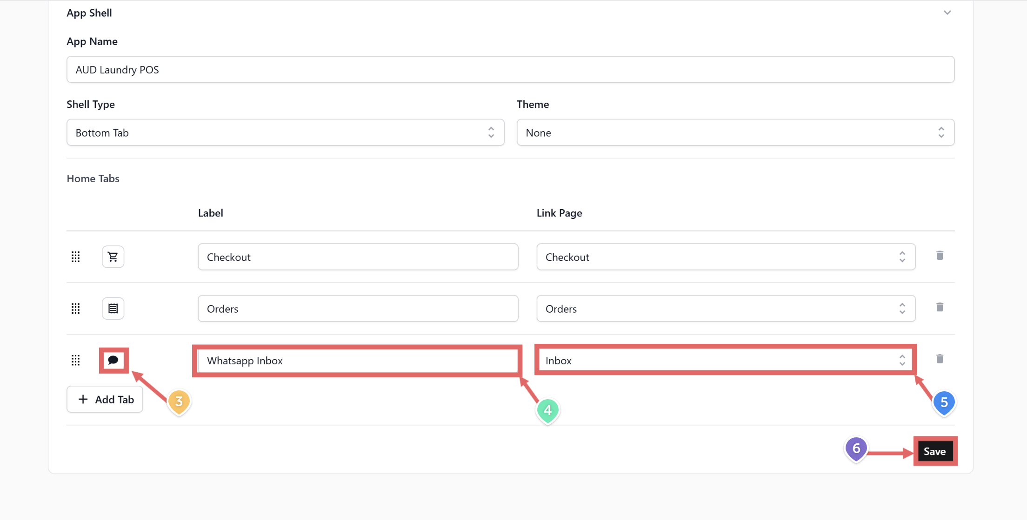Grab the drag handle of Whatsapp Inbox row
This screenshot has height=520, width=1027.
76,360
